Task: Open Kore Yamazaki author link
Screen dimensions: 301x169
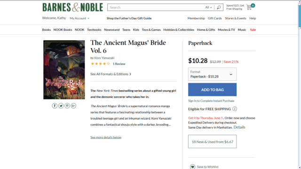Action: click(x=104, y=58)
